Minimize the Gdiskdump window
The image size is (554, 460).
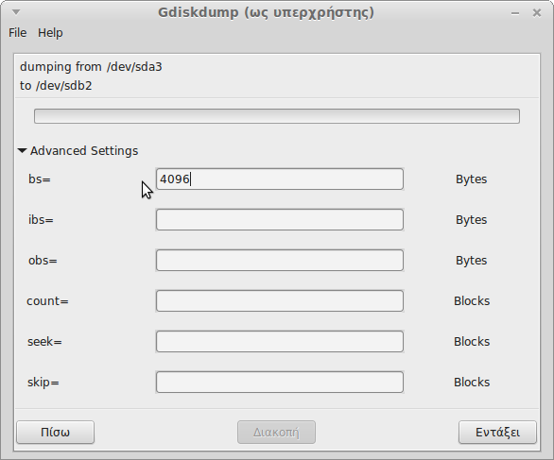coord(515,13)
